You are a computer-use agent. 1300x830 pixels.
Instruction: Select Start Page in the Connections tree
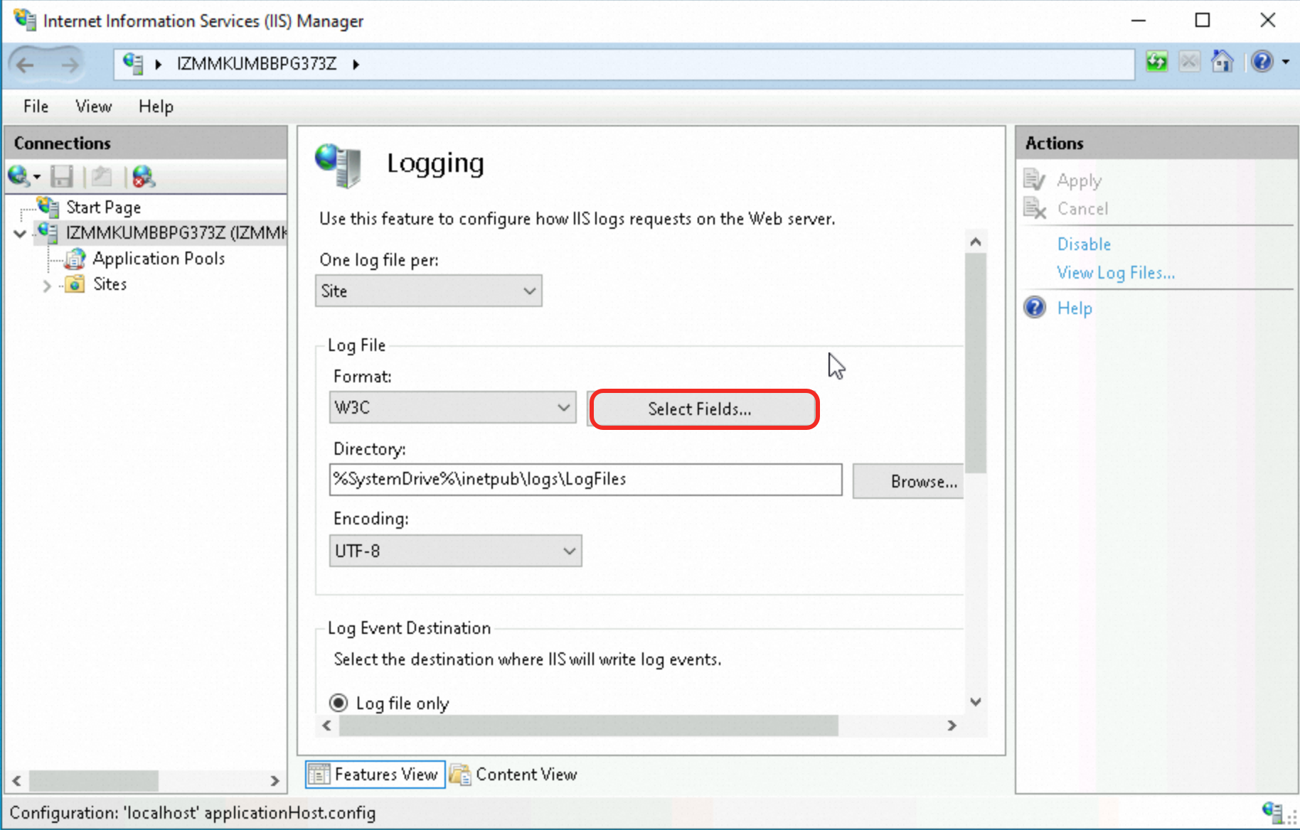coord(104,207)
